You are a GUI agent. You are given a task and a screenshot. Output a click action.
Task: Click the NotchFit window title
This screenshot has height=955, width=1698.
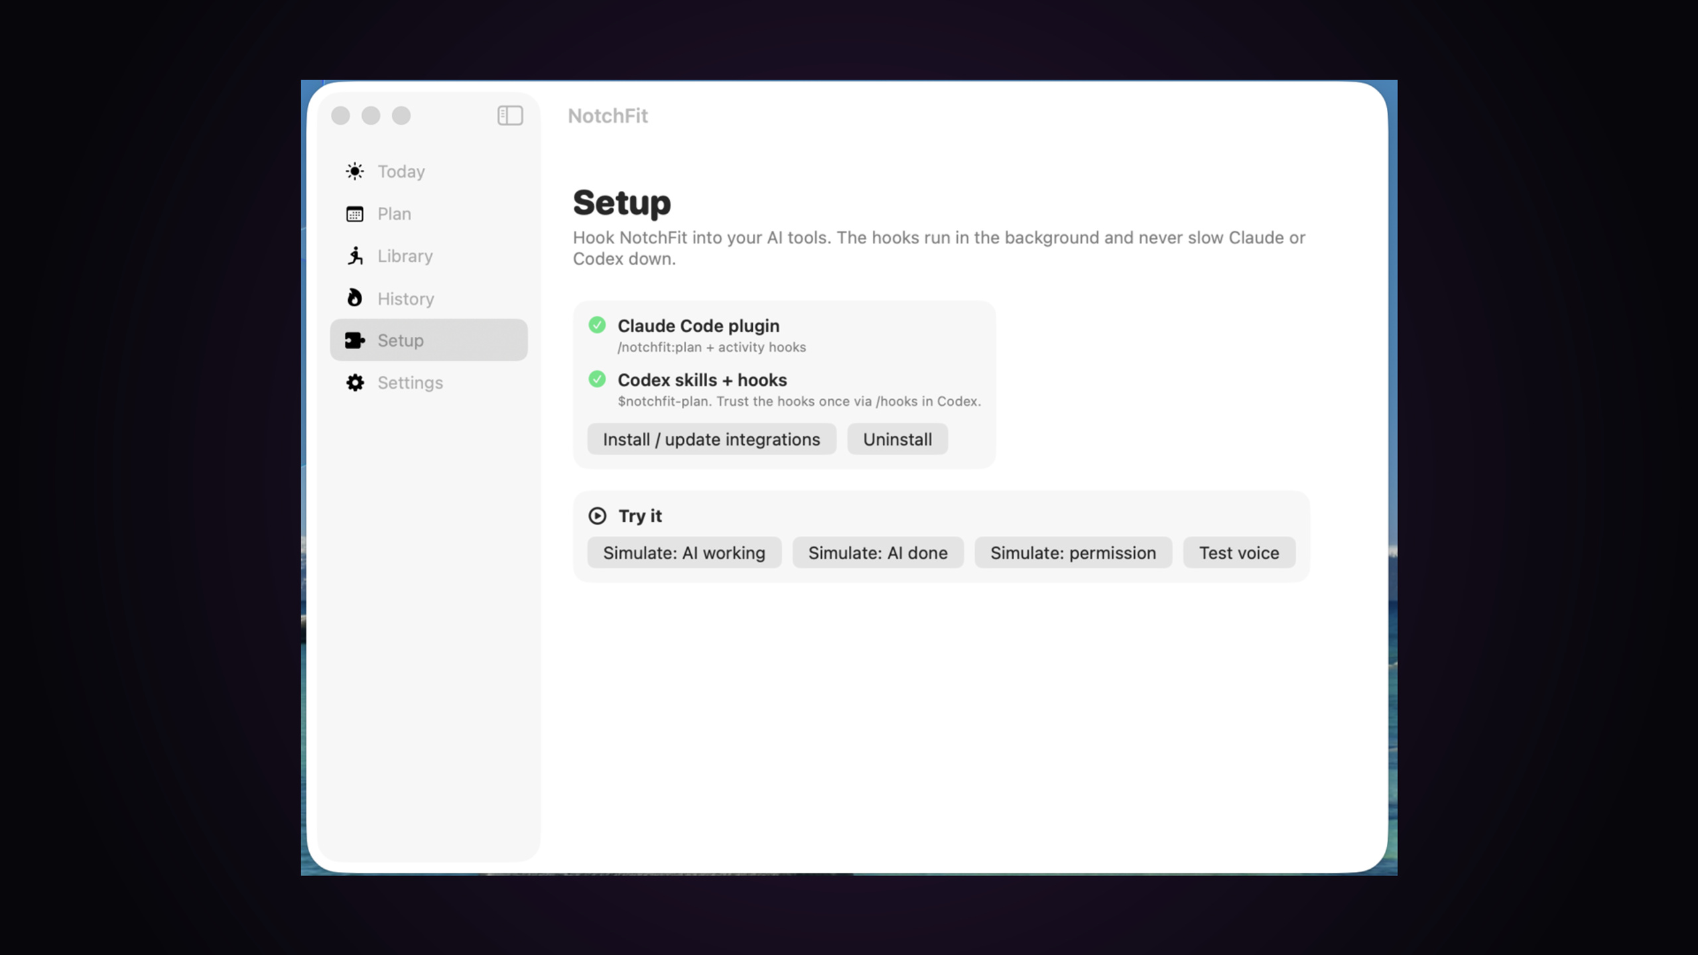click(x=608, y=116)
